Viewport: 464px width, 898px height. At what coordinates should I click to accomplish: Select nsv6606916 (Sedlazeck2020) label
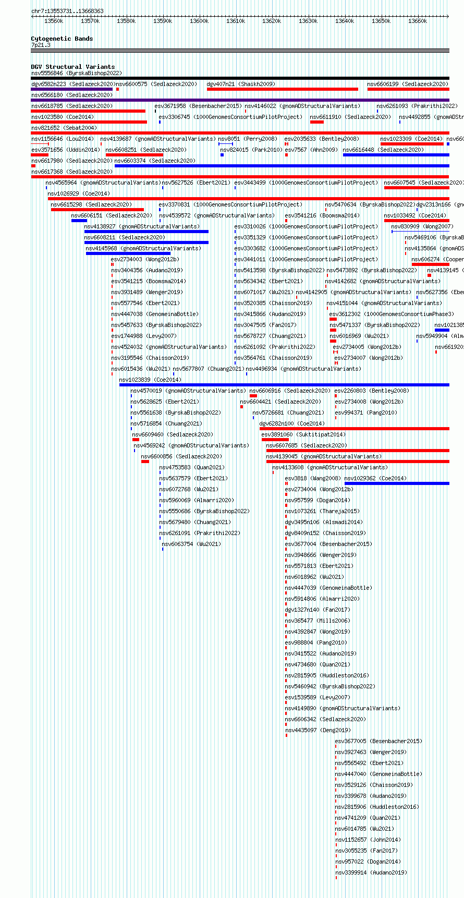pos(290,391)
